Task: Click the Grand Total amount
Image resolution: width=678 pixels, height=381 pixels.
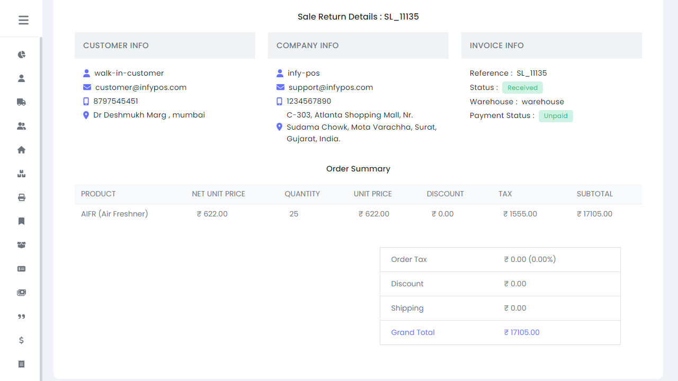Action: coord(522,332)
